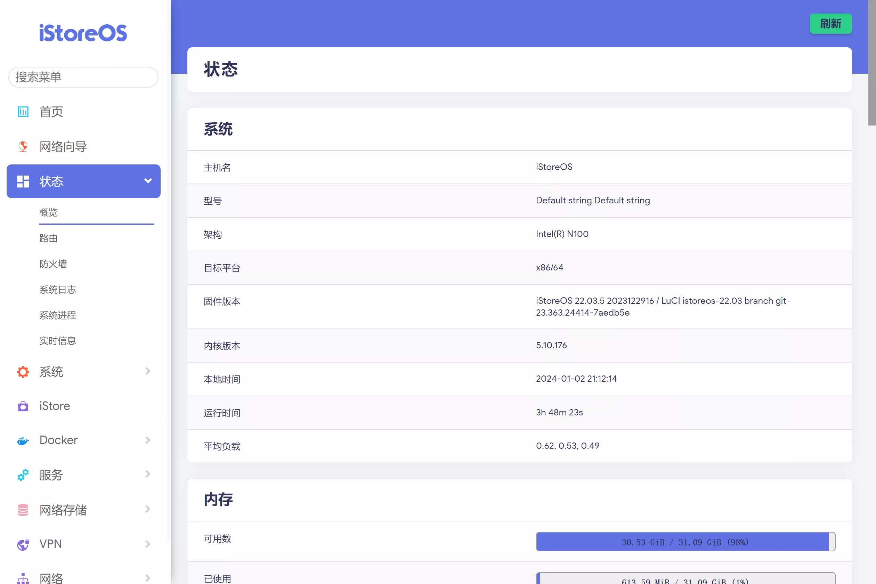Screen dimensions: 876x584
Task: Select the 路由 submenu entry
Action: (x=48, y=238)
